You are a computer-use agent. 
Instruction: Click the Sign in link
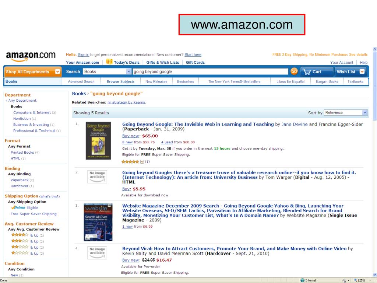[84, 55]
